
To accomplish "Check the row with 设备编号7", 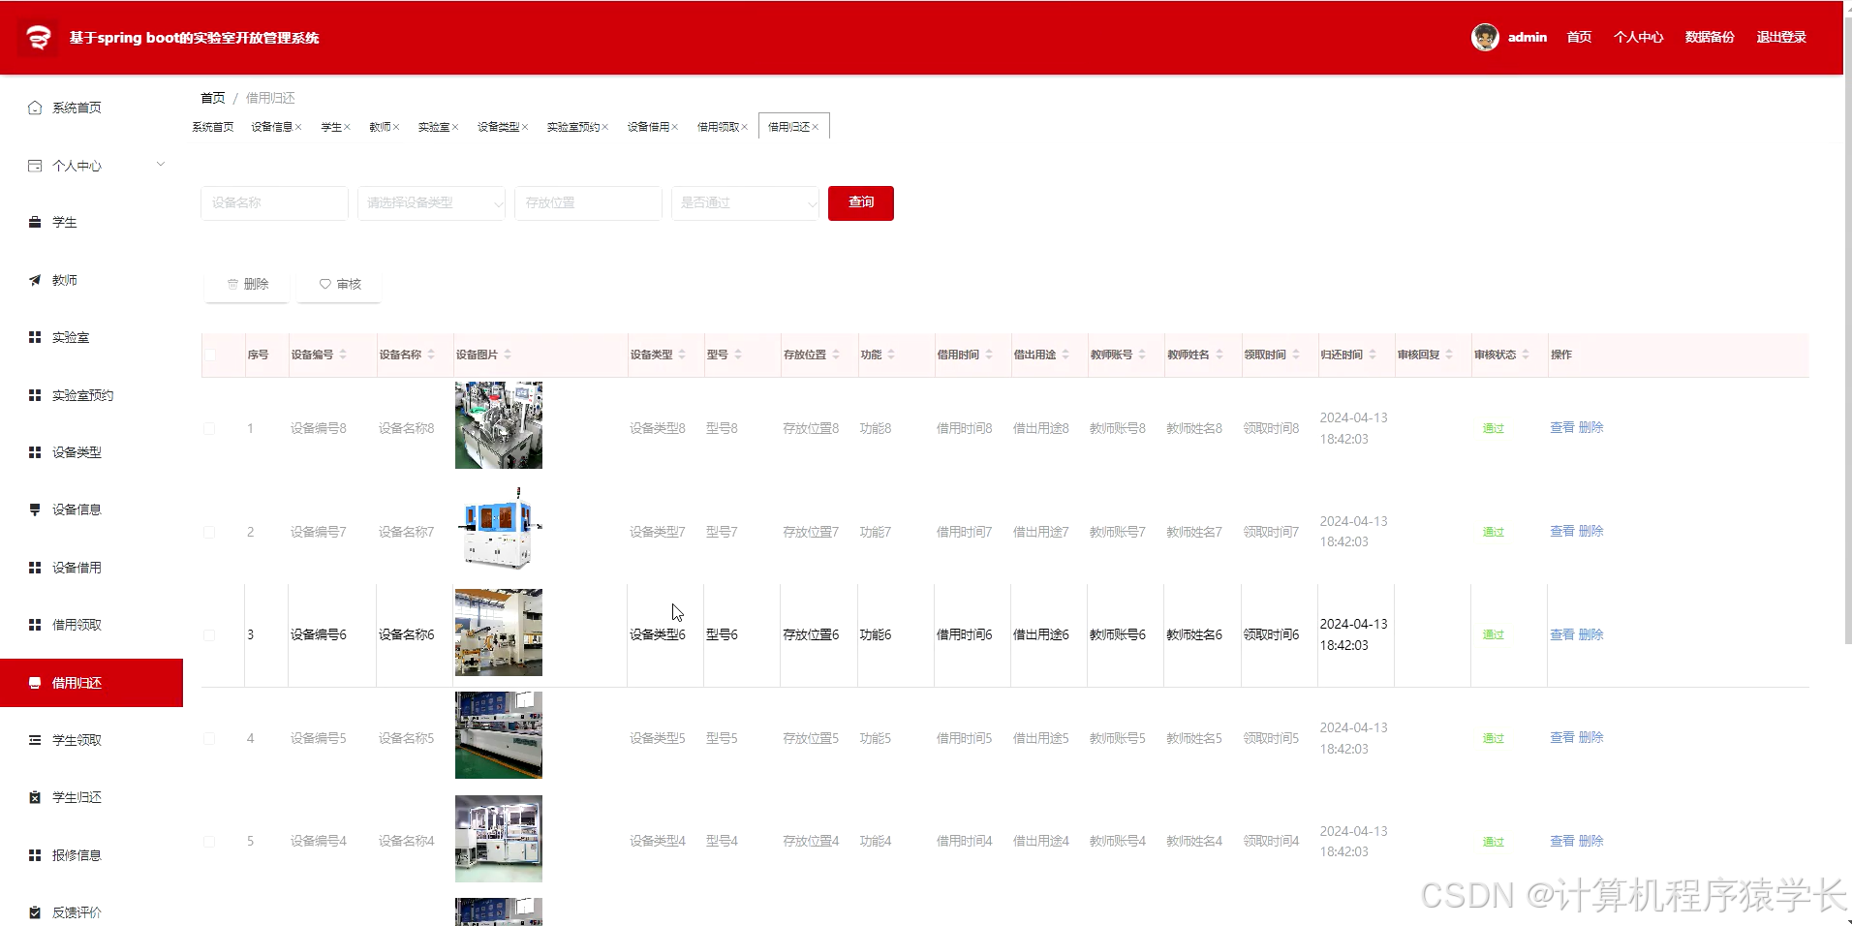I will pos(209,532).
